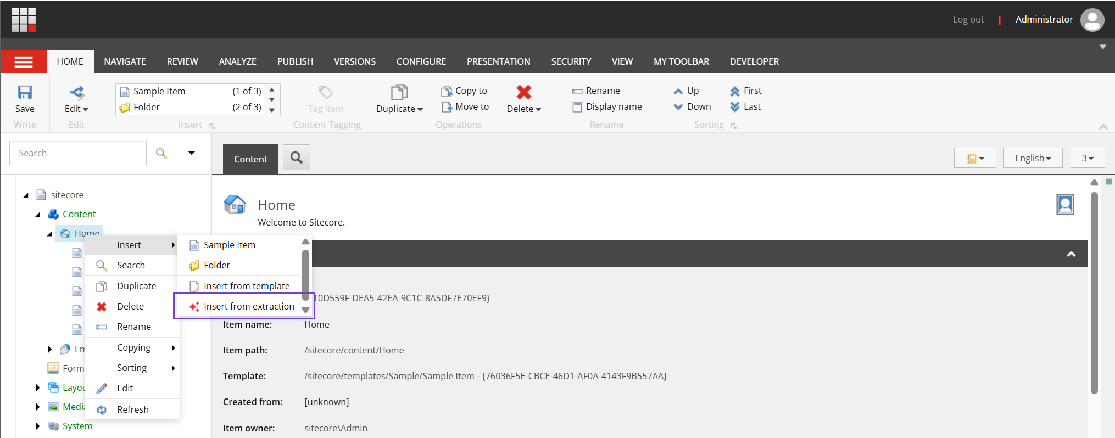Open the Sitecore launchpad grid icon

click(24, 20)
